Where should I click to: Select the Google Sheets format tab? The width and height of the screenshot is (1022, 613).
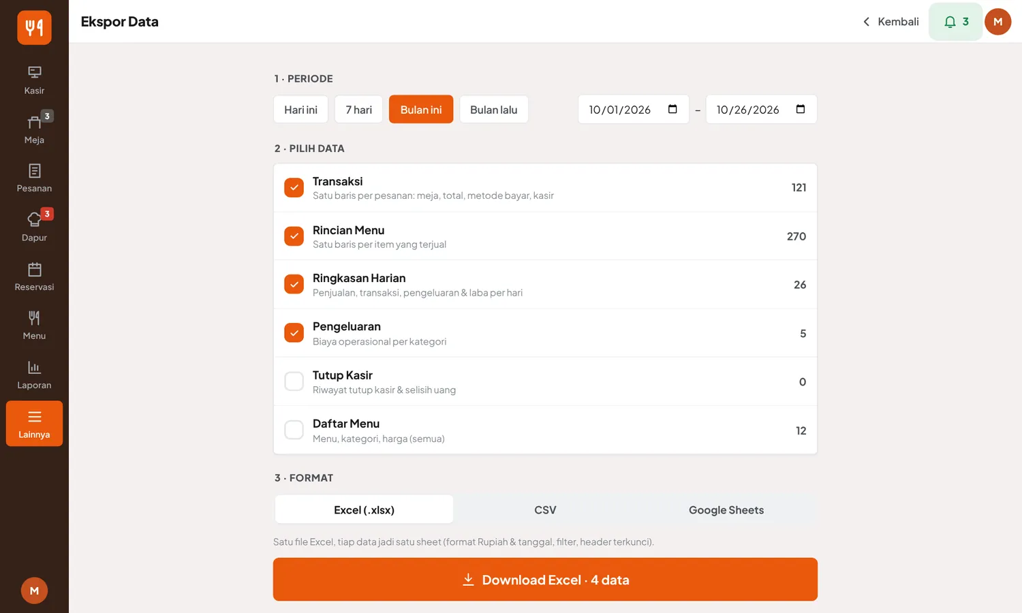coord(726,509)
